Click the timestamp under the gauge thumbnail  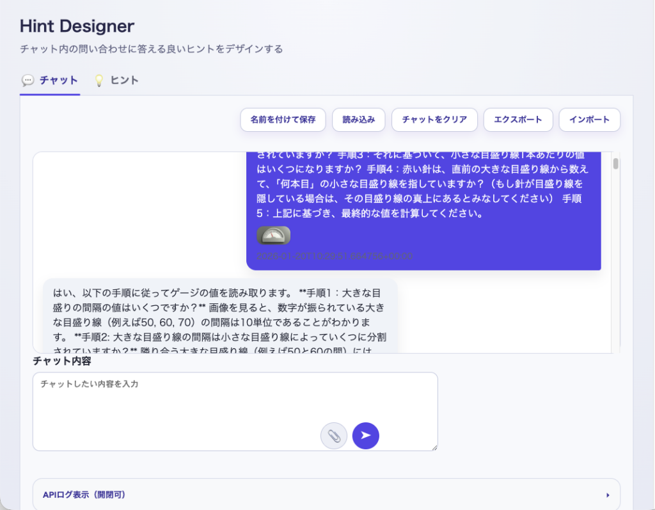[x=334, y=257]
